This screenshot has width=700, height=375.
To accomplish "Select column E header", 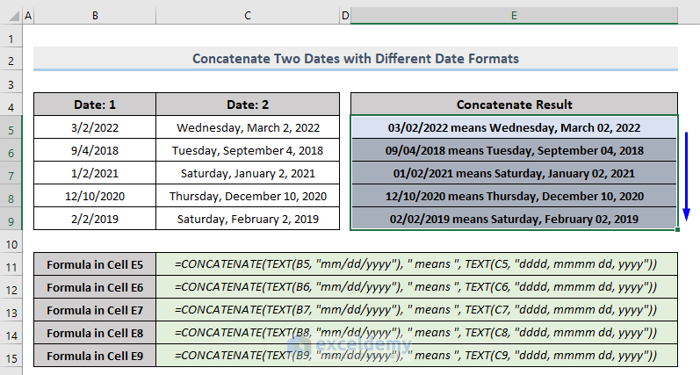I will pyautogui.click(x=514, y=16).
